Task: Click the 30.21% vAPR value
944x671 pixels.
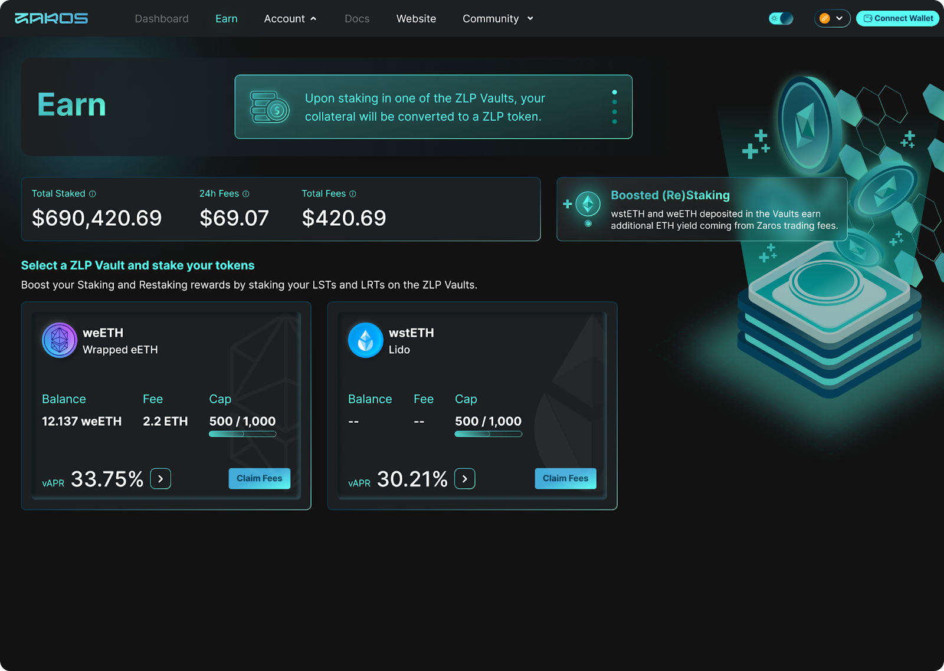Action: pos(412,479)
